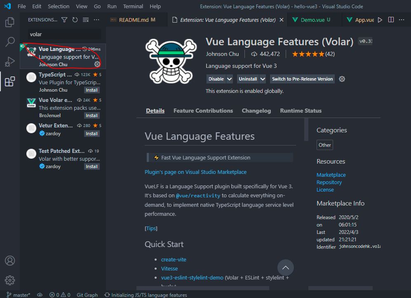
Task: Open the @vue/reactivity link
Action: pyautogui.click(x=198, y=196)
